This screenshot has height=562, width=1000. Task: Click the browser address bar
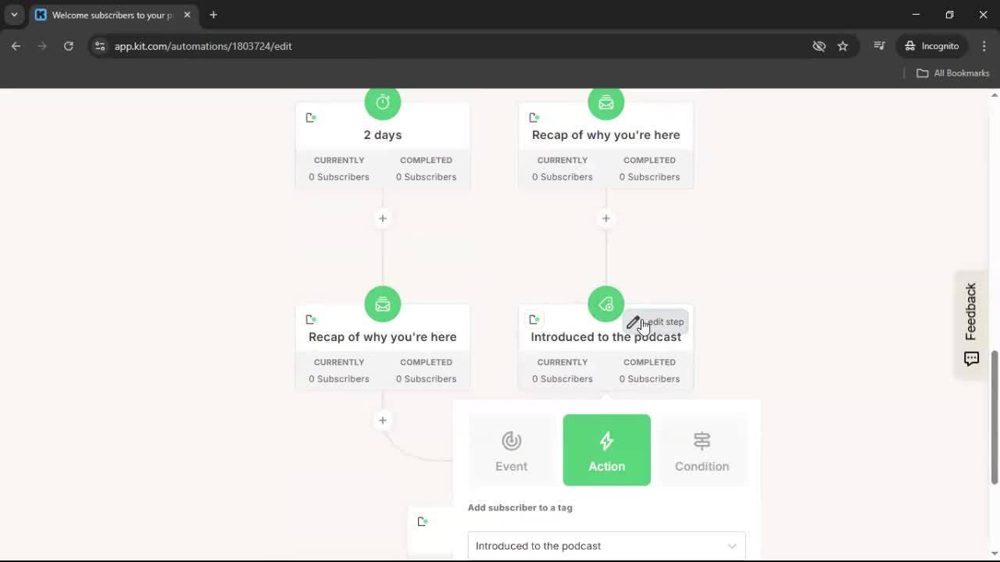pyautogui.click(x=312, y=46)
